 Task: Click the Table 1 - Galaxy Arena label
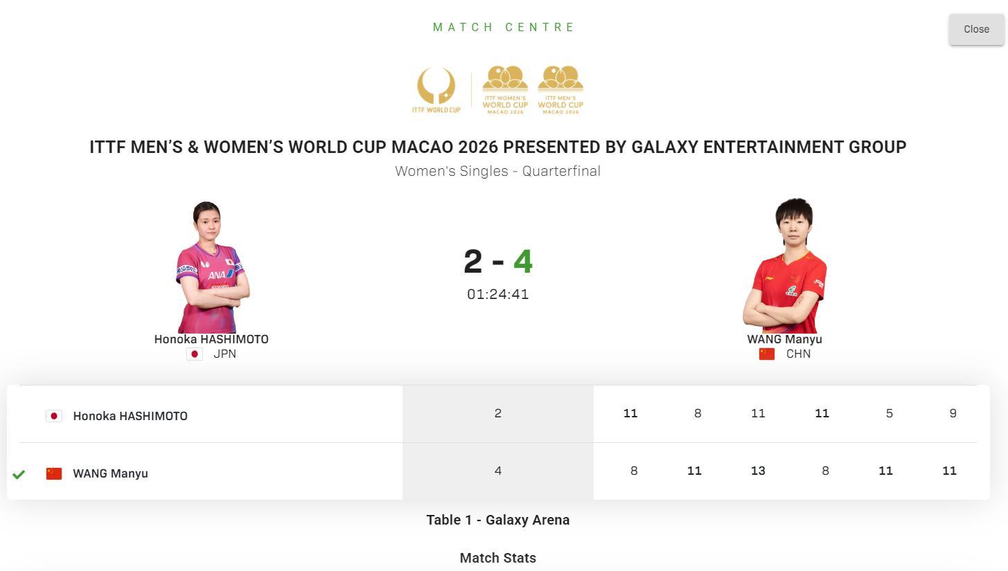tap(497, 520)
